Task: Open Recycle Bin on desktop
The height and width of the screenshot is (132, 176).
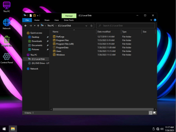Action: click(7, 41)
